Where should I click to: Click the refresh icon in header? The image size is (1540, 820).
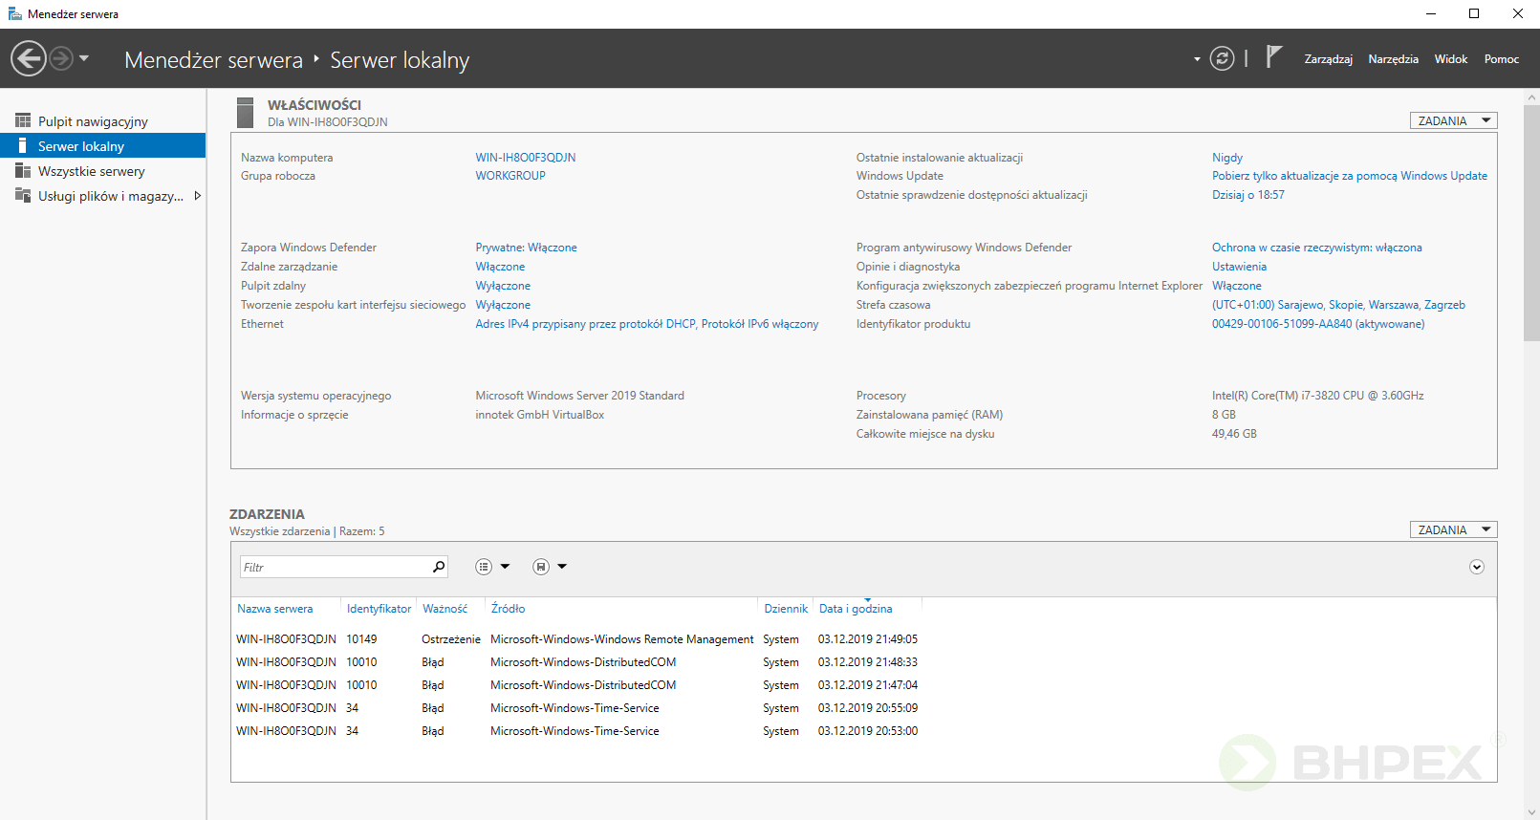click(x=1222, y=58)
